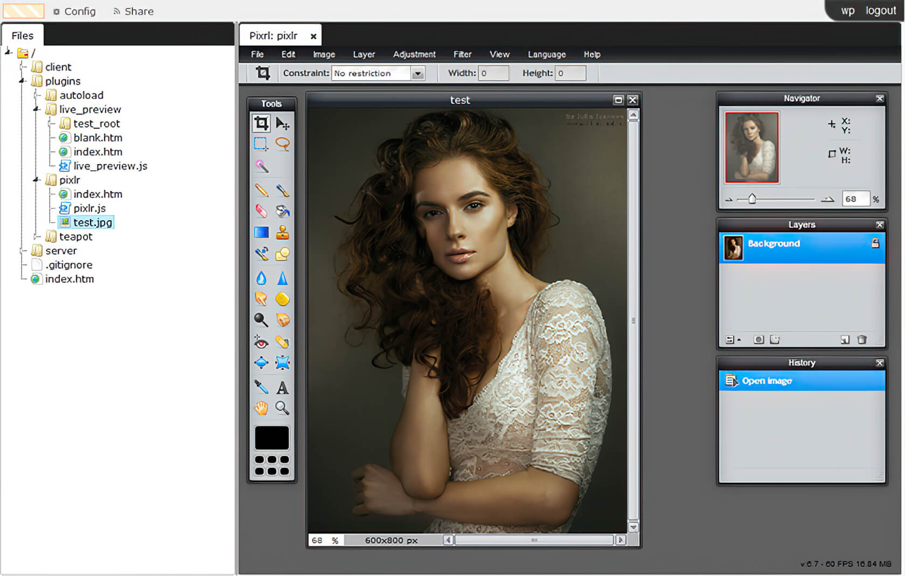Image resolution: width=905 pixels, height=576 pixels.
Task: Select the Magic Wand tool
Action: coord(261,166)
